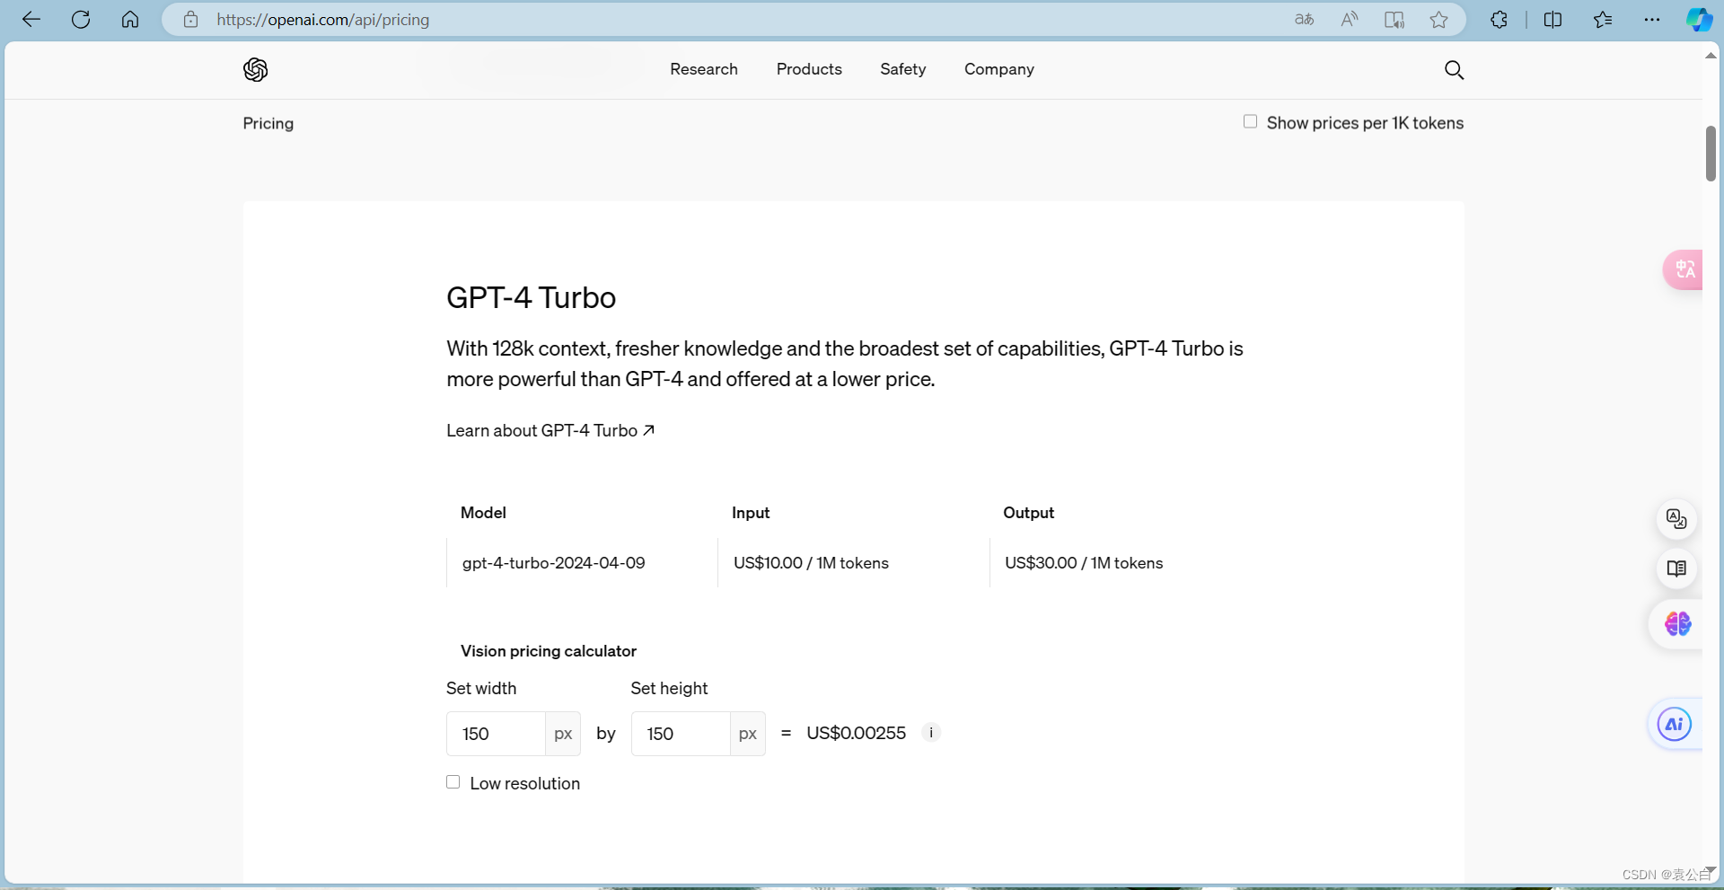The image size is (1724, 890).
Task: Go back to the previous page
Action: tap(31, 20)
